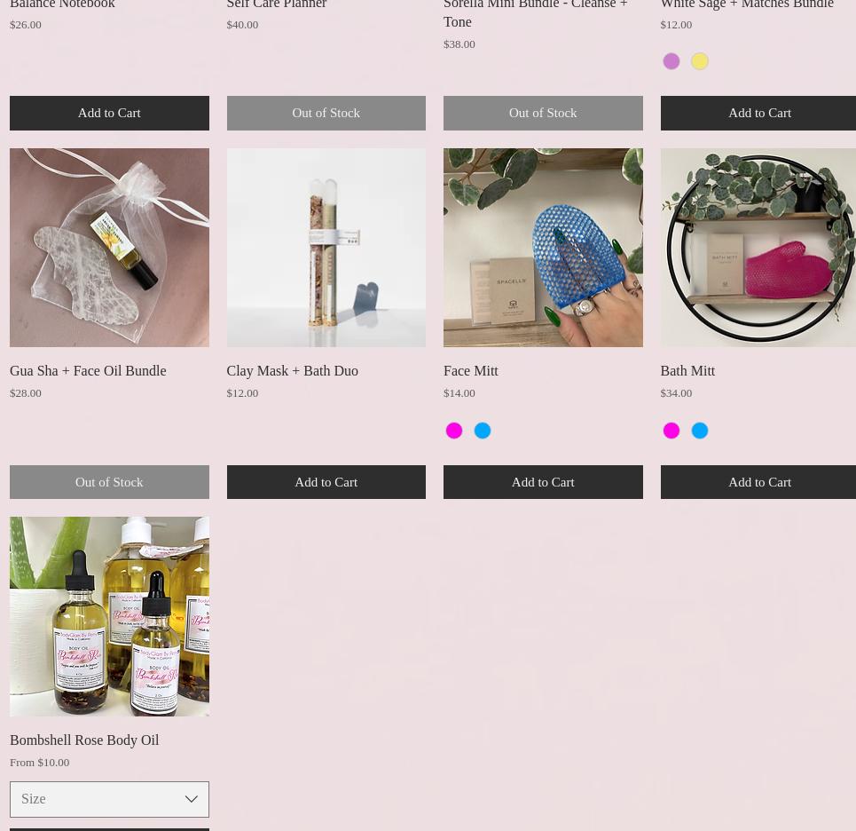The image size is (856, 831).
Task: Choose the pink color for Face Mitt
Action: point(454,431)
